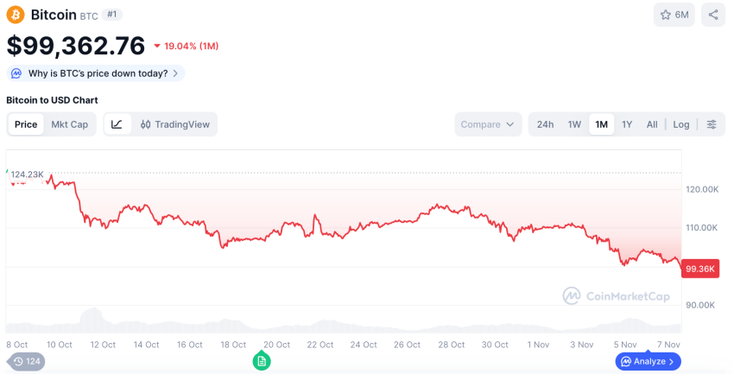Click the AI icon in price question chip

point(16,73)
